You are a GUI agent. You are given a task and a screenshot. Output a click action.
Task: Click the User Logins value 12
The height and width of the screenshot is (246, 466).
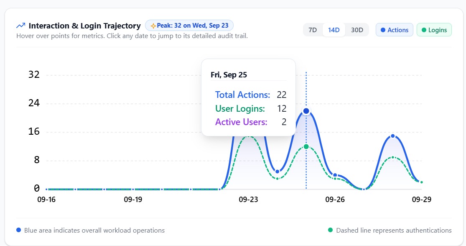click(x=282, y=109)
